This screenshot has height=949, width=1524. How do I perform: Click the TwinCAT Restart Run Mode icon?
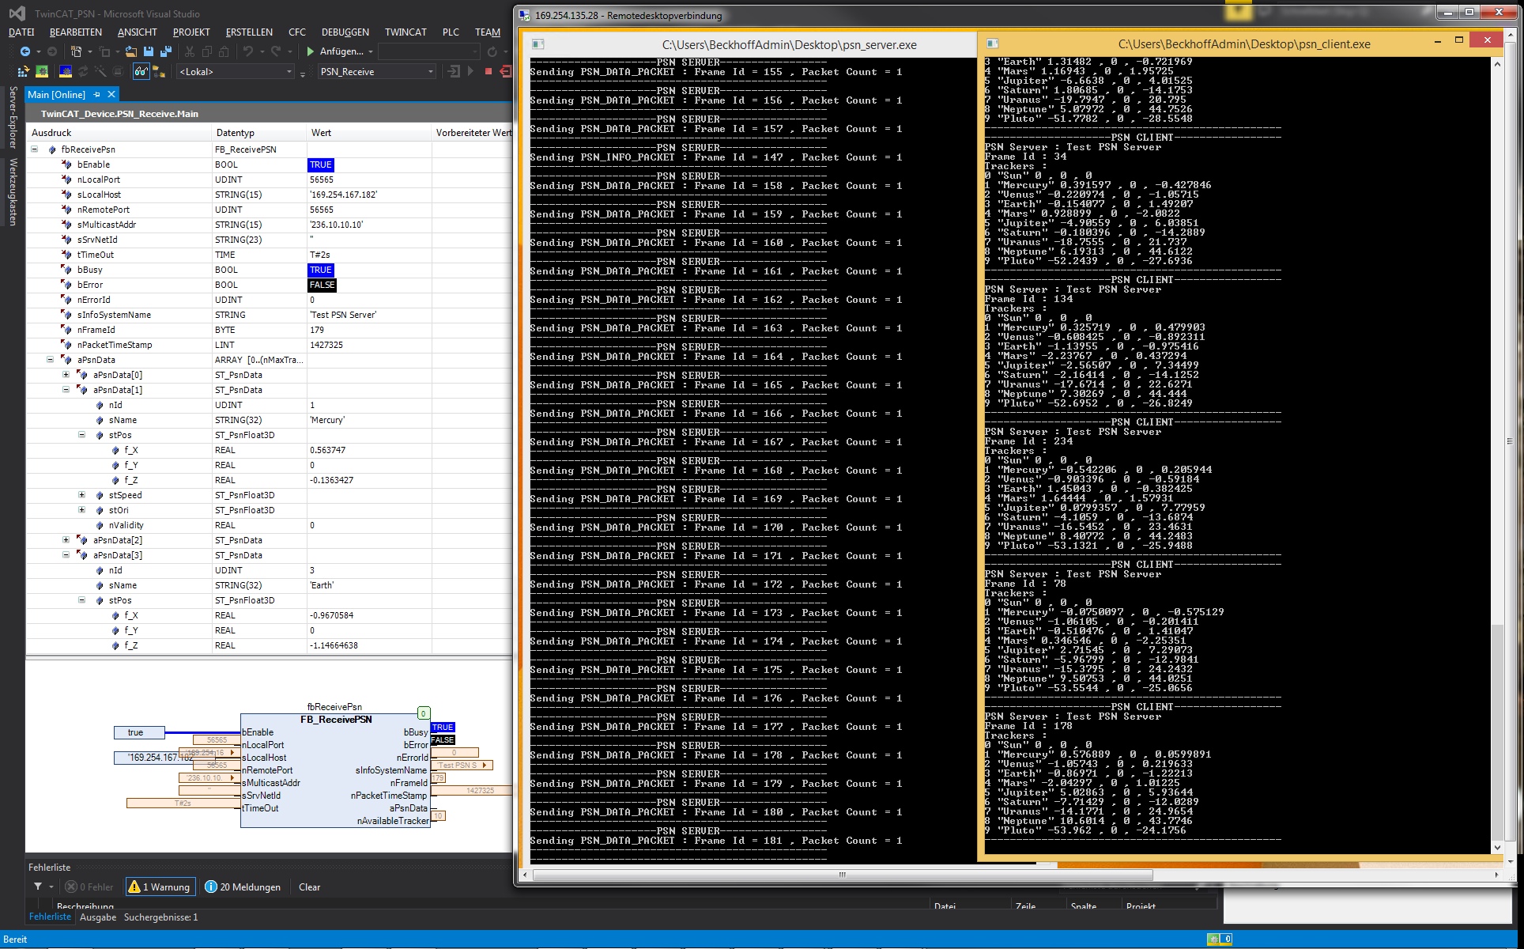(42, 72)
